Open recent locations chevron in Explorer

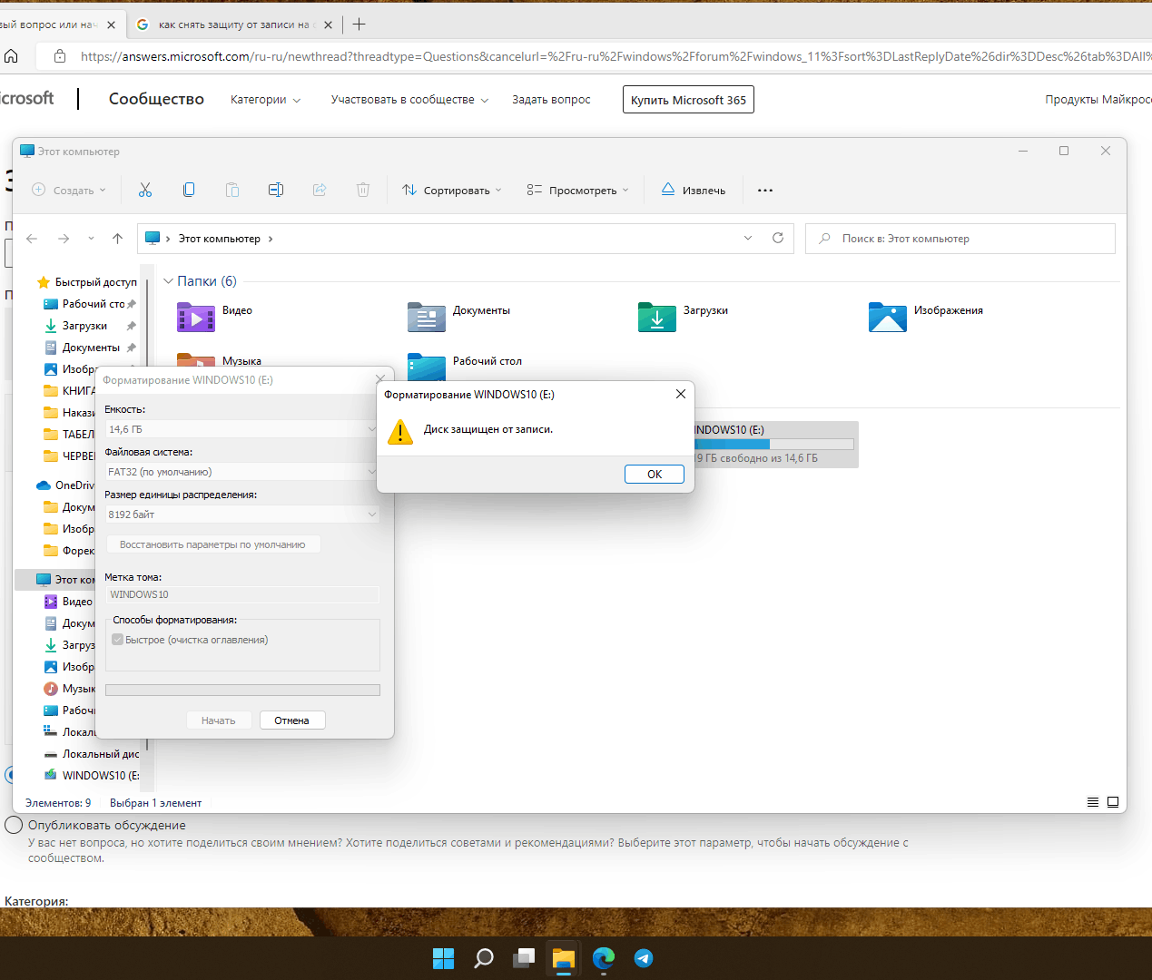click(x=91, y=239)
